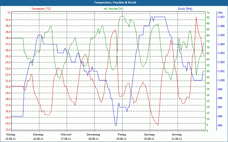
Task: Click humidity axis value 90
Action: [208, 24]
